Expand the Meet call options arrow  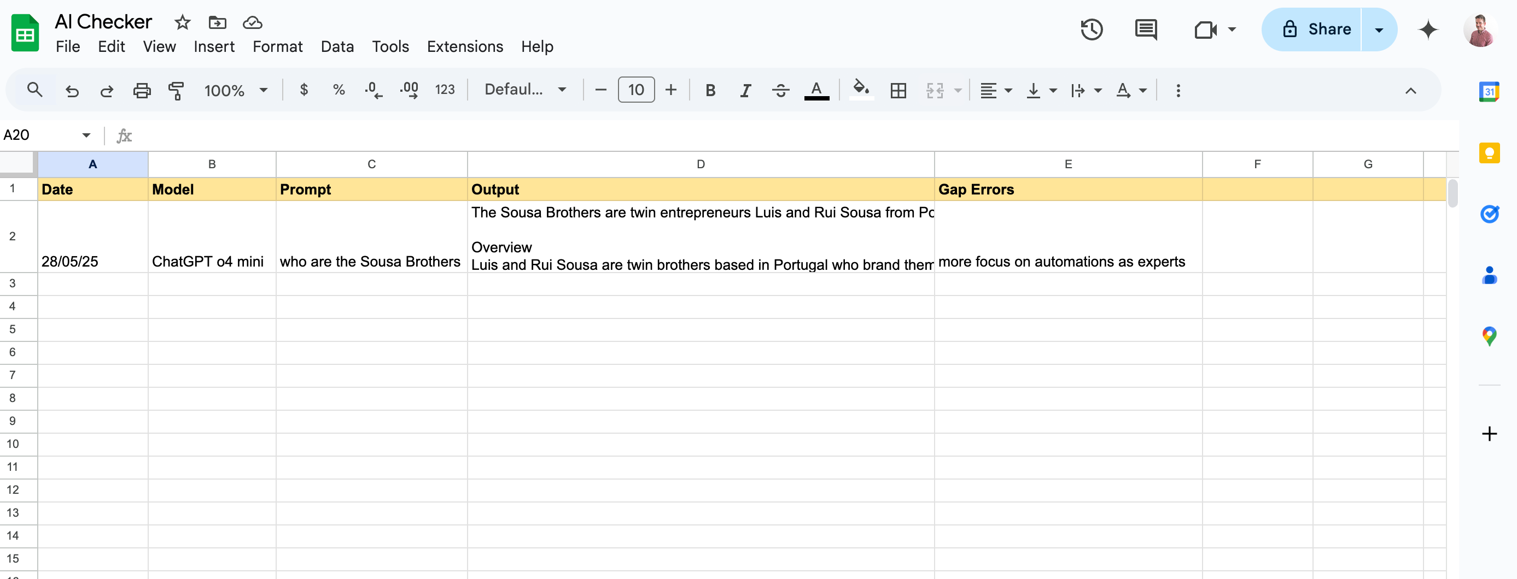(x=1232, y=29)
